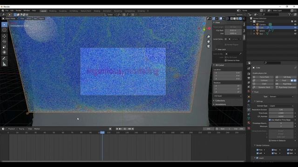Switch to the Modeling workspace tab
The height and width of the screenshot is (167, 298).
(53, 11)
